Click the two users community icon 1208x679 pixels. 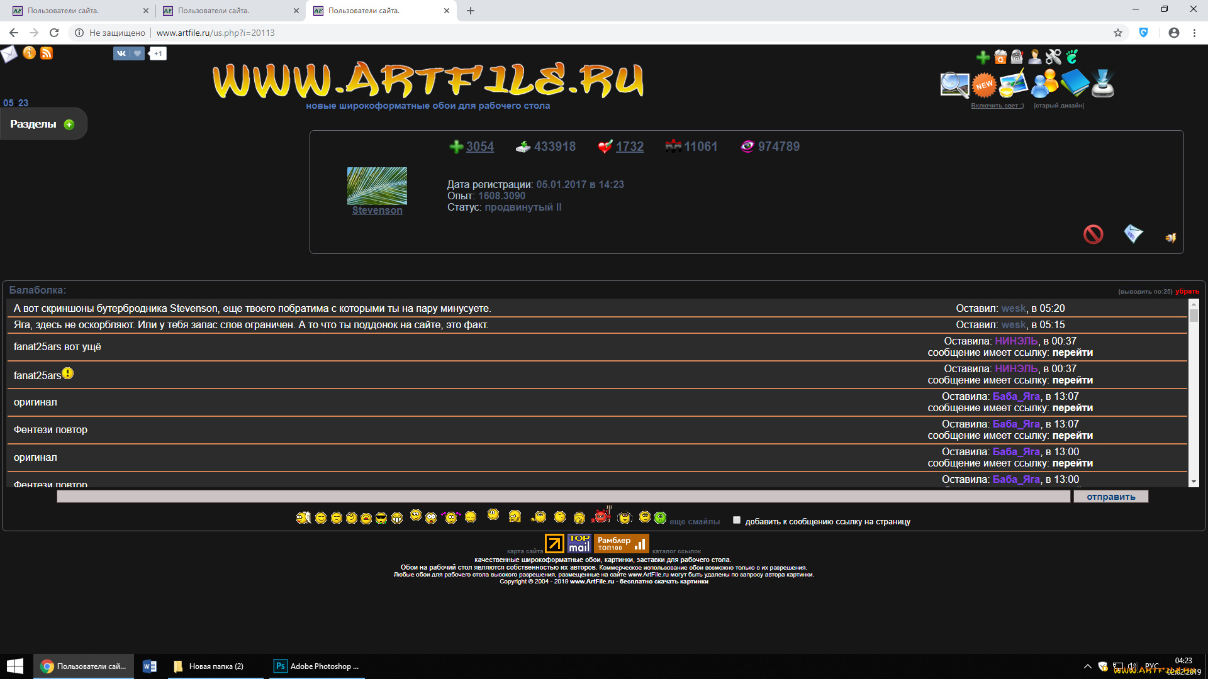point(1044,84)
